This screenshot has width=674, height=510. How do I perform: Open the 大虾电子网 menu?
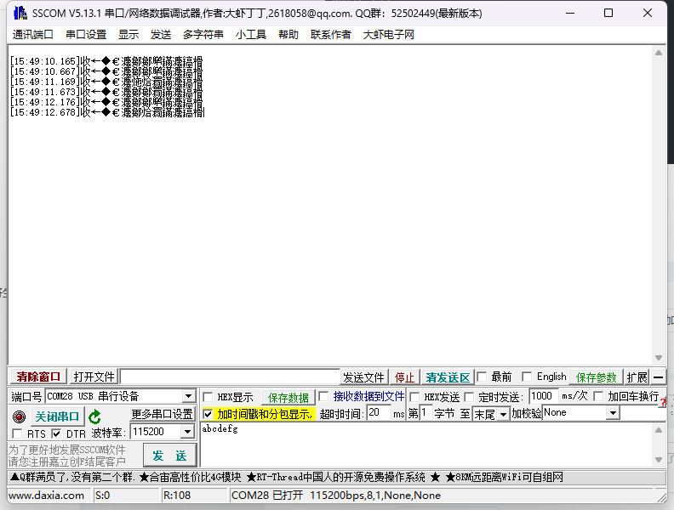pos(389,34)
